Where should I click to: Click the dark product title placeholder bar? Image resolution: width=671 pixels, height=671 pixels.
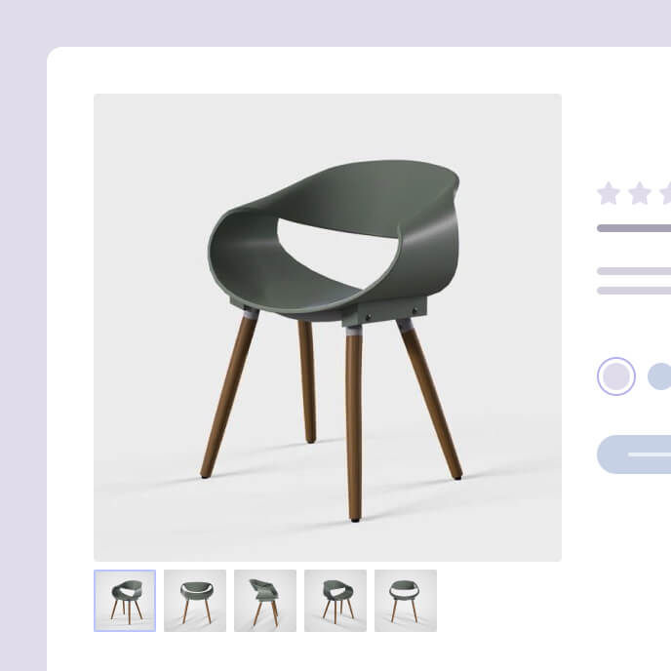[x=634, y=228]
